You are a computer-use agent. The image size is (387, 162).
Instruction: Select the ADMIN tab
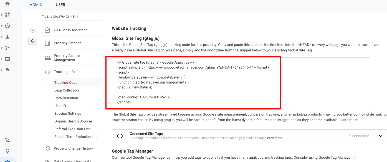pos(36,5)
